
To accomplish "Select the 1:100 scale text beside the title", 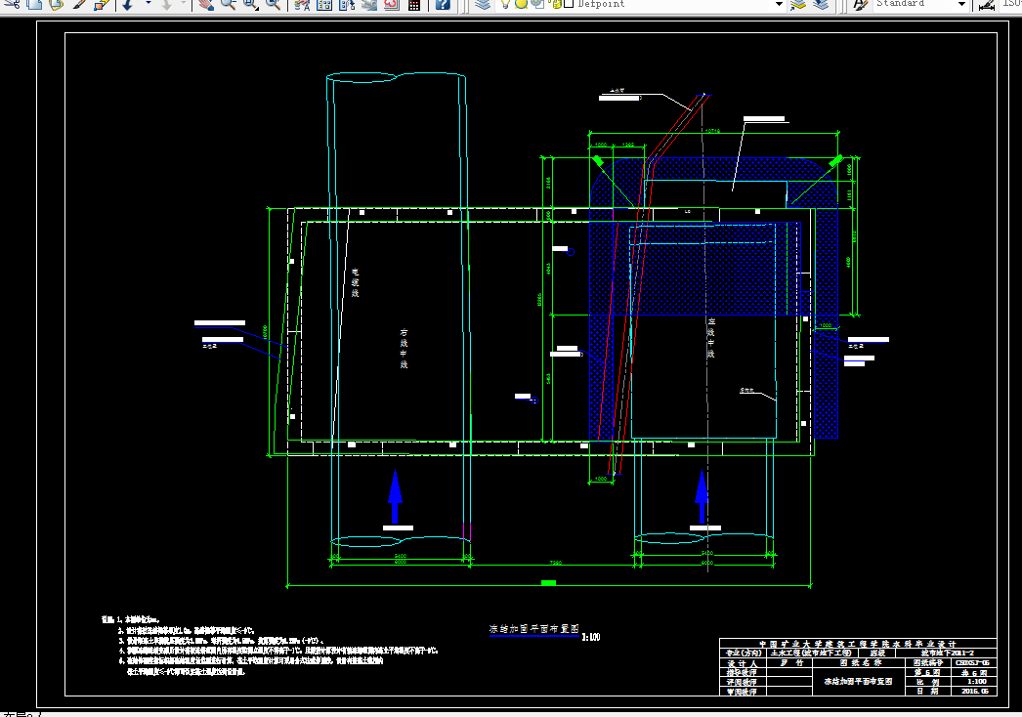I will pyautogui.click(x=591, y=637).
